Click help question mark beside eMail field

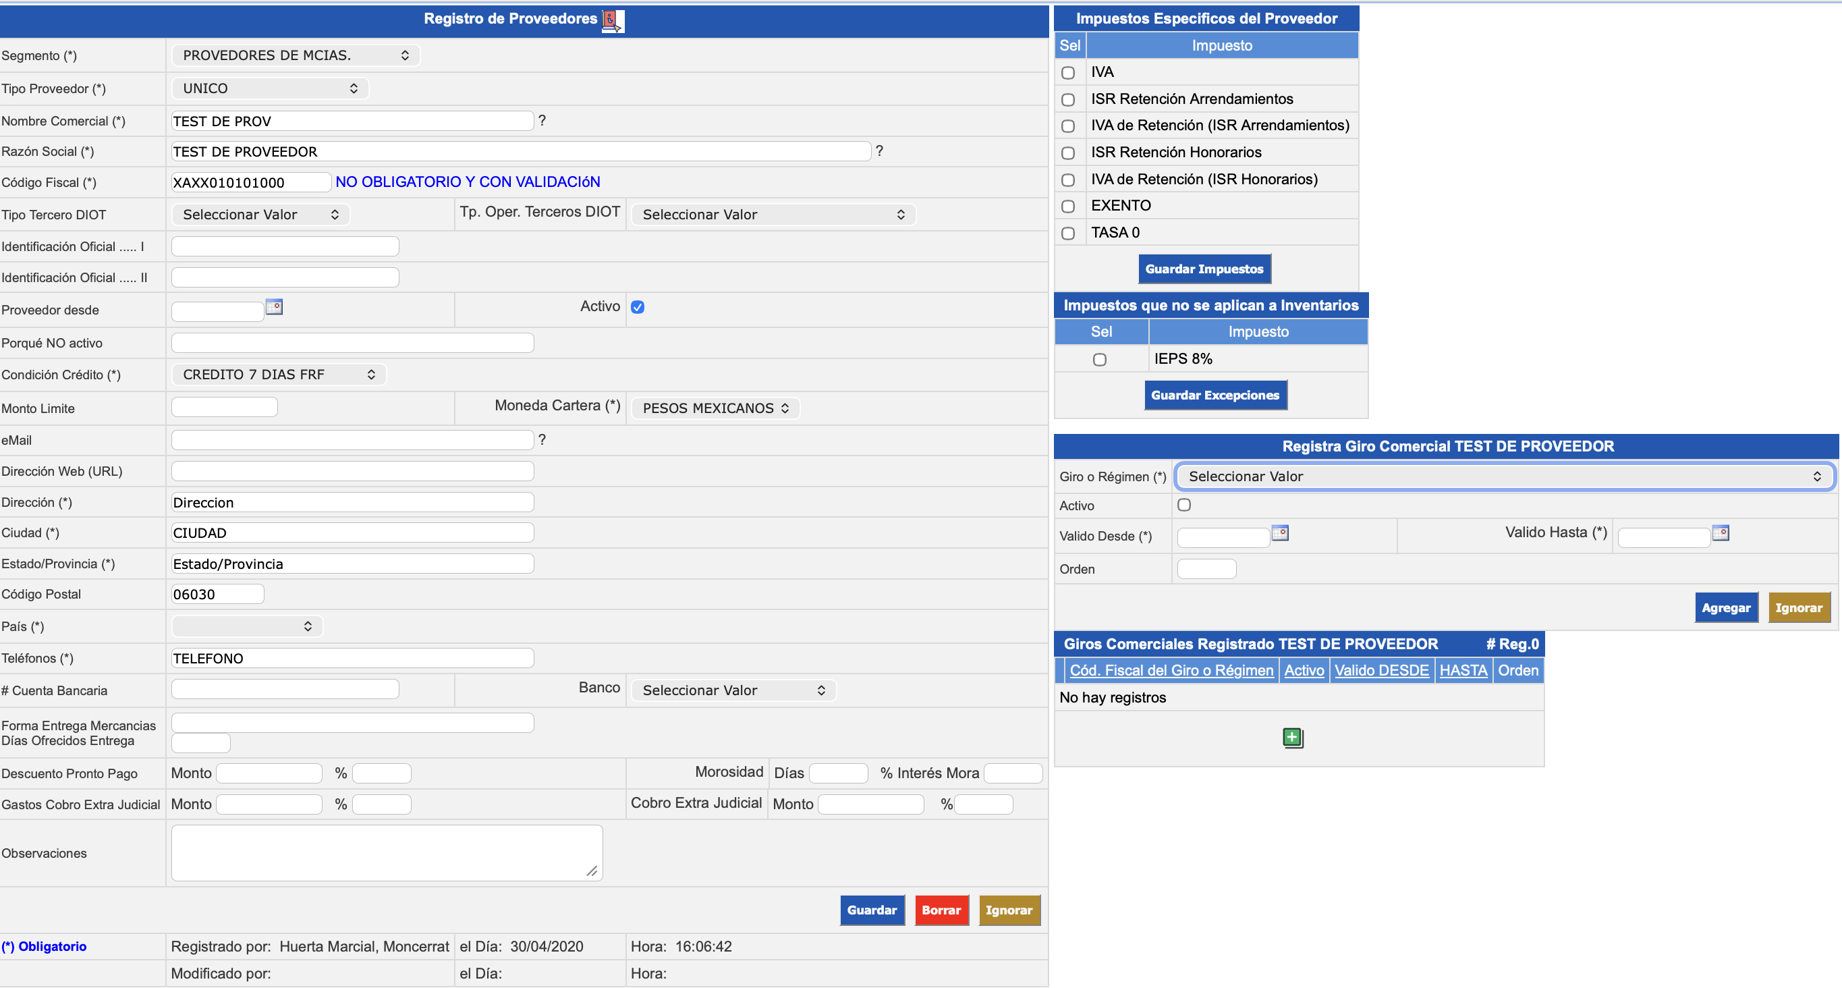click(542, 440)
